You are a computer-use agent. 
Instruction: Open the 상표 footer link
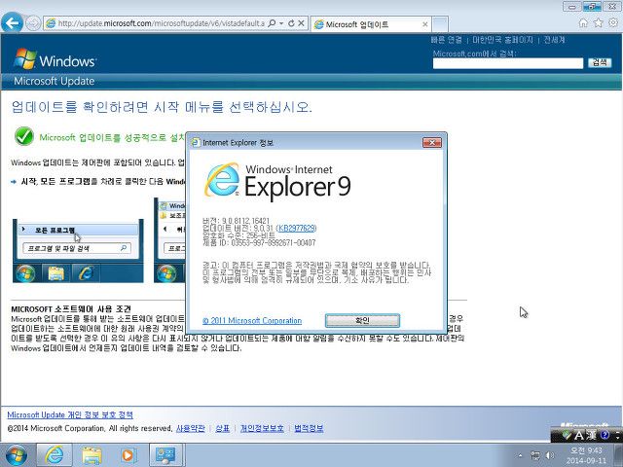[x=223, y=428]
